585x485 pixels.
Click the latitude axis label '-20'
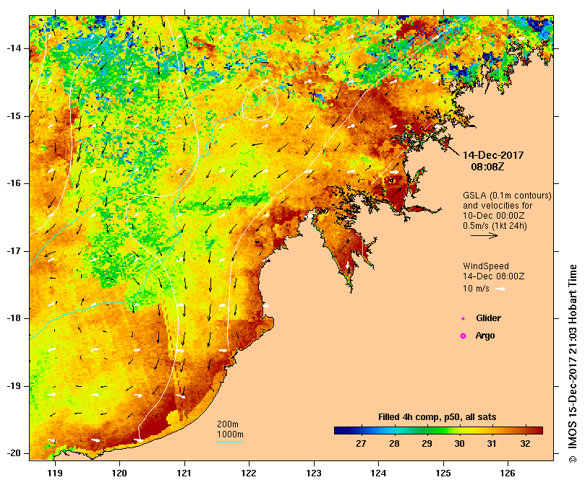coord(14,453)
